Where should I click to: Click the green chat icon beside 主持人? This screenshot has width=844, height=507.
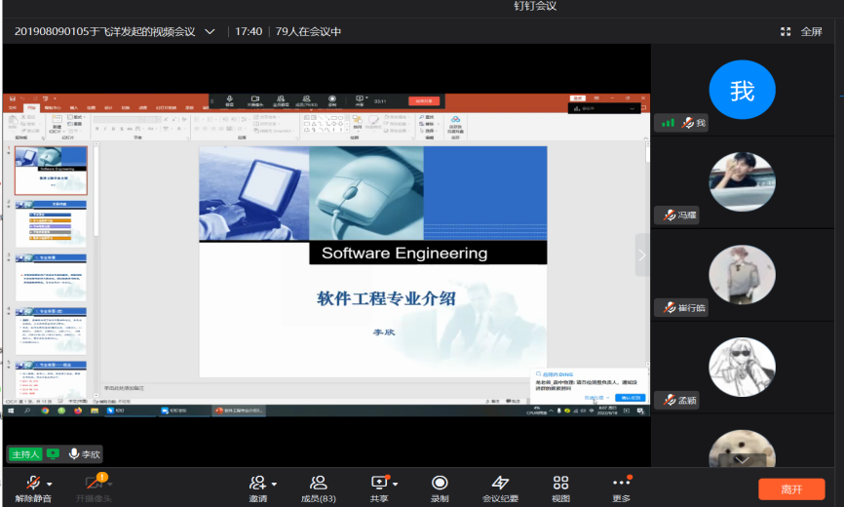(x=53, y=454)
